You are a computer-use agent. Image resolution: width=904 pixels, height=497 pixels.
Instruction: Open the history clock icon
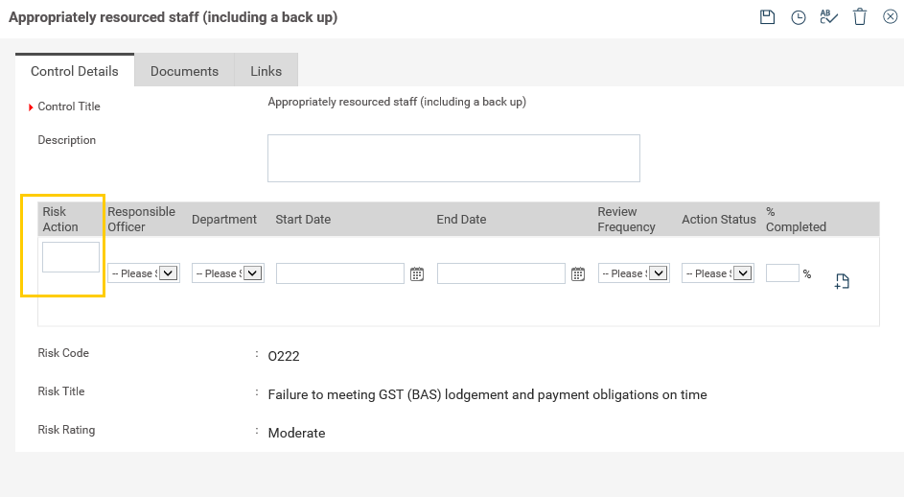pos(798,17)
